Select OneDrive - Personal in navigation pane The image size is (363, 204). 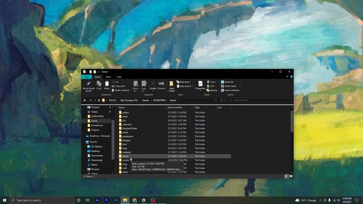pyautogui.click(x=98, y=136)
